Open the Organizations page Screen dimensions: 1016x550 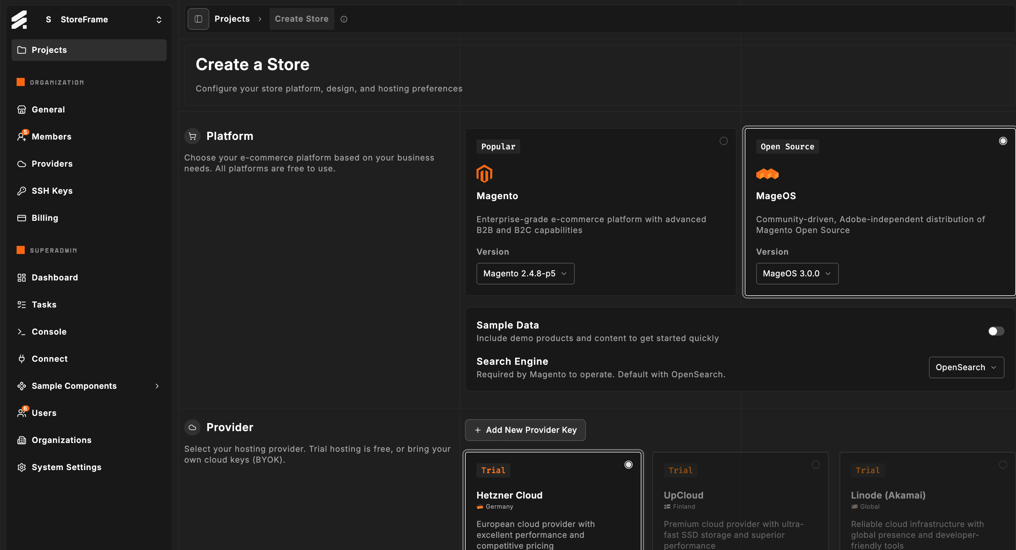point(89,440)
